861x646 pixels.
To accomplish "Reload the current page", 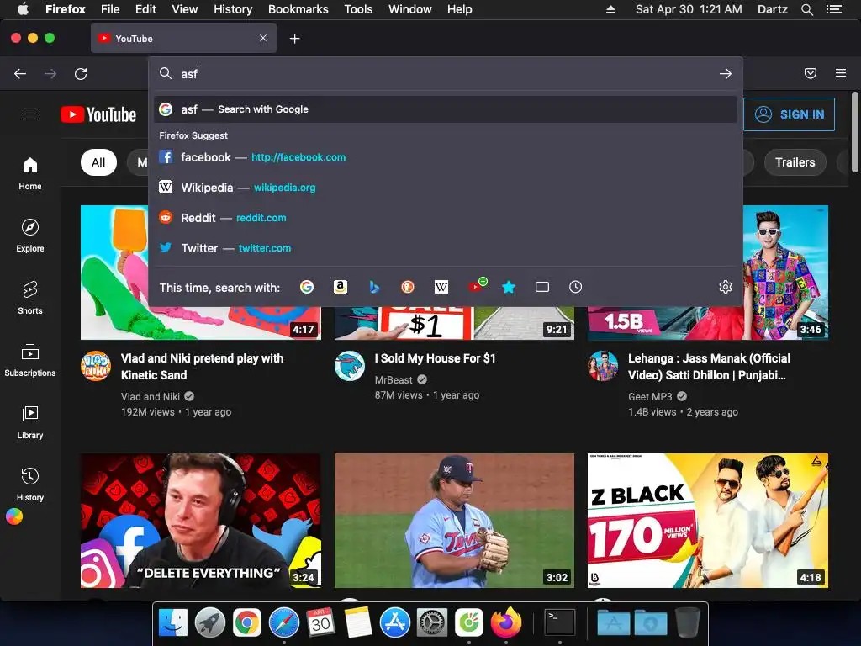I will coord(81,74).
